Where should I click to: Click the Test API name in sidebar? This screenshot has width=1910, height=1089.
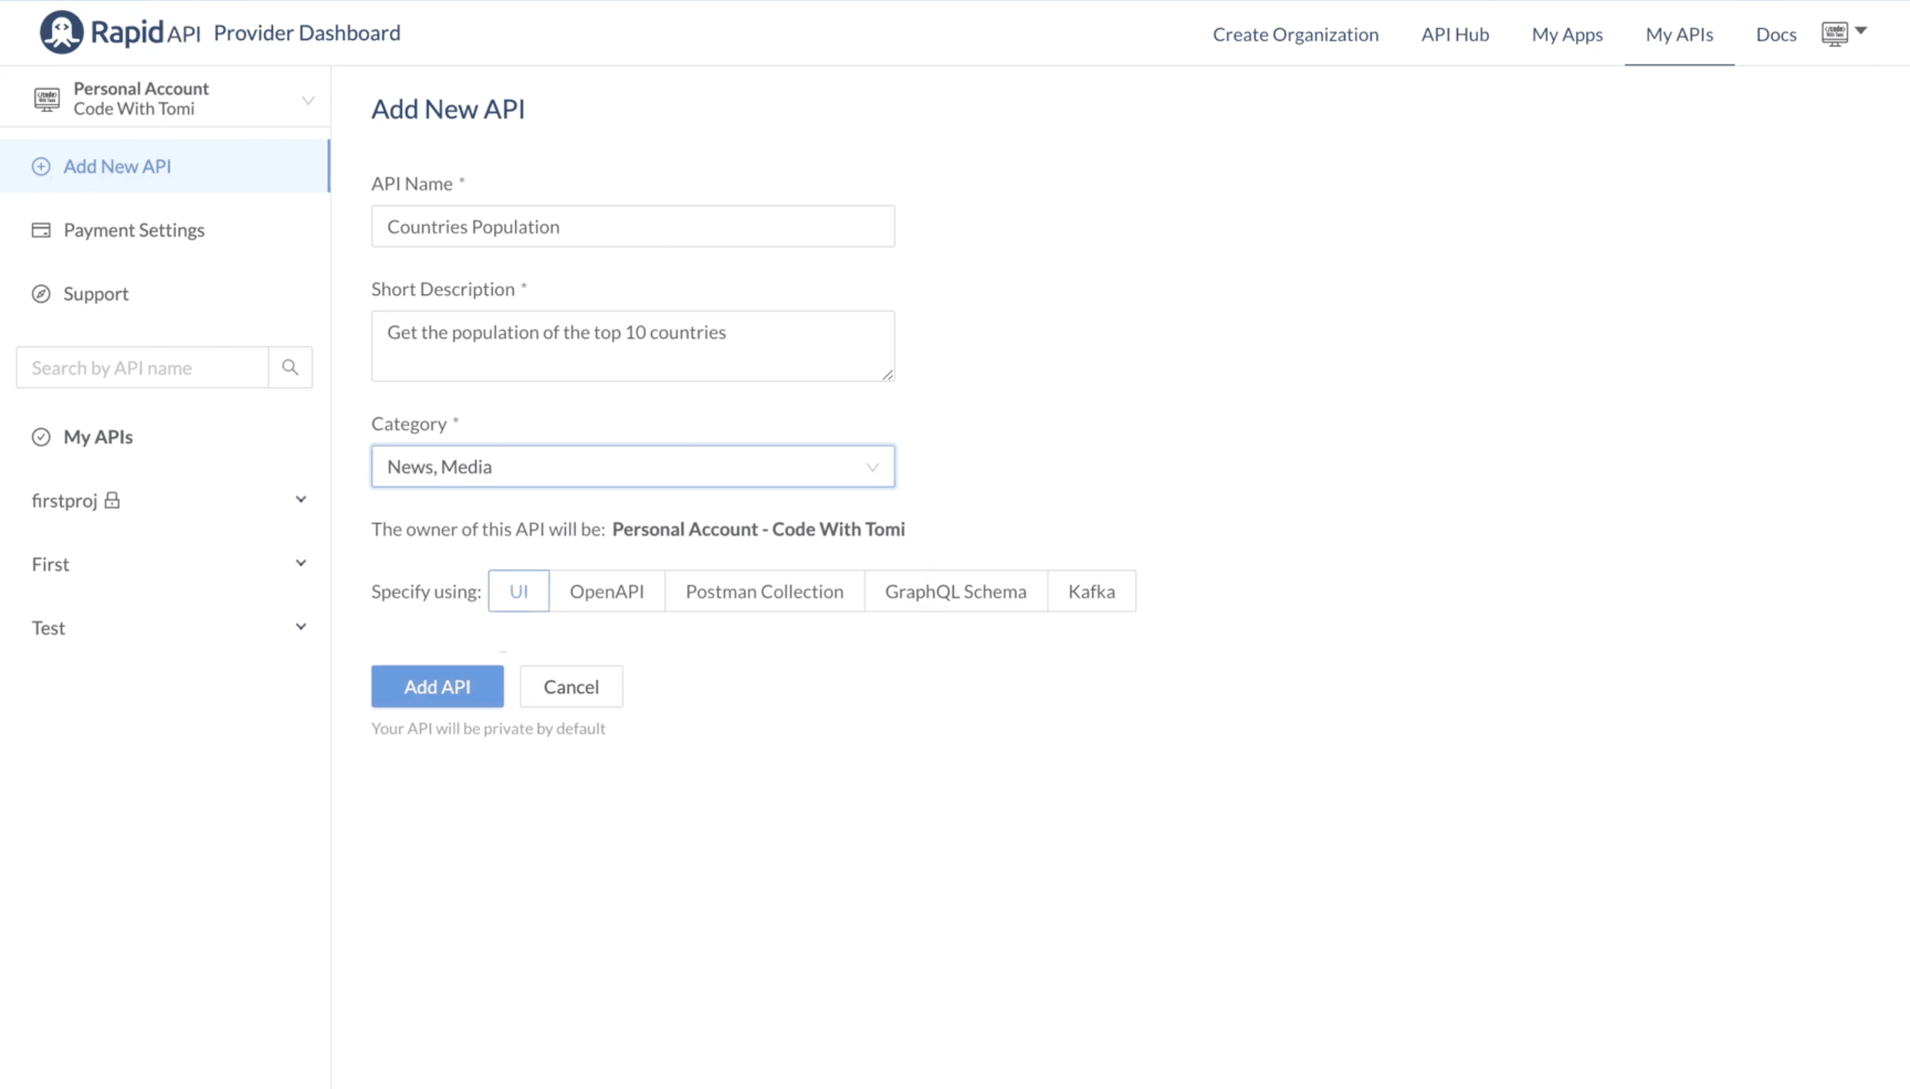point(48,627)
